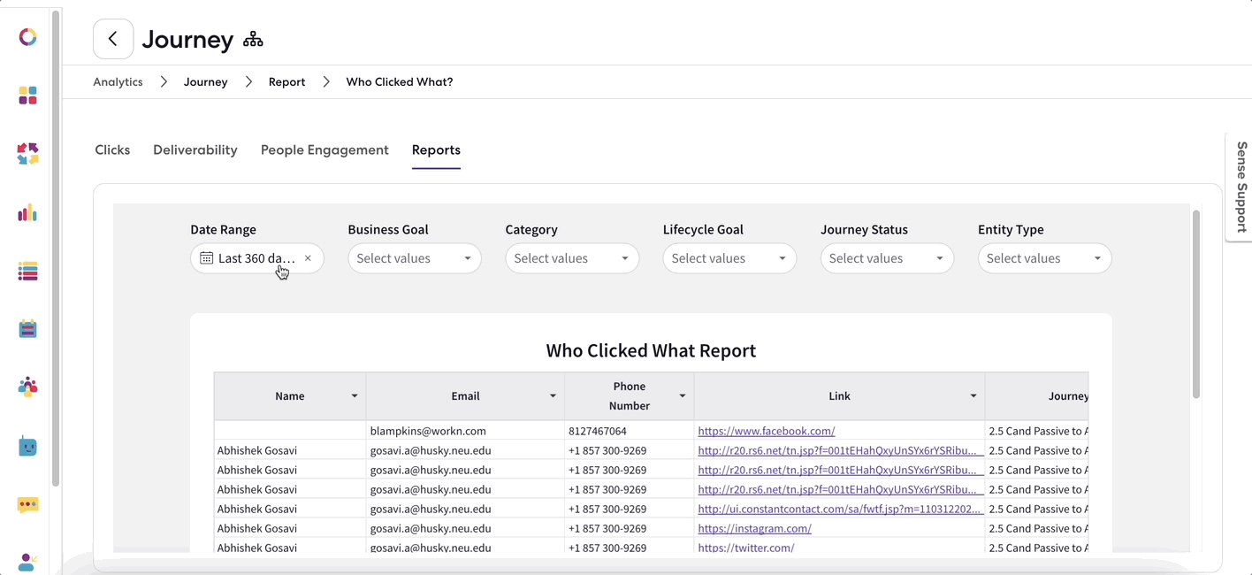Open the sort dropdown on the Email column
Screen dimensions: 1252x575
tap(553, 396)
